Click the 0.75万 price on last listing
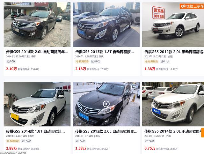This screenshot has width=204, height=154. (150, 148)
